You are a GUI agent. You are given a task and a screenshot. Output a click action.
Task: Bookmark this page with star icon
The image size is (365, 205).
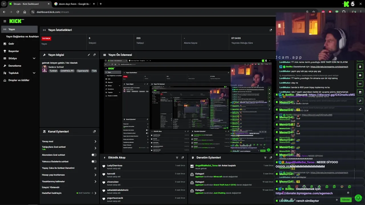tap(314, 12)
